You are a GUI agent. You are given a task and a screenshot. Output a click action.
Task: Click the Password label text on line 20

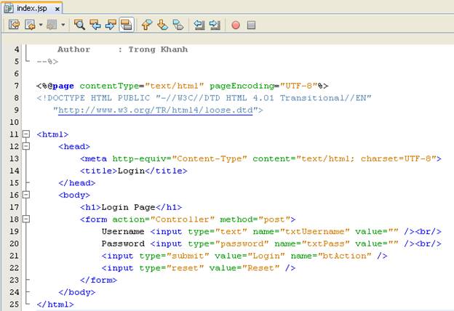[123, 244]
